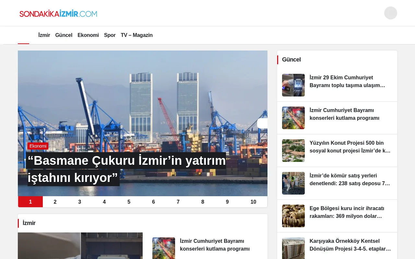Click the next-slide arrow on the carousel
This screenshot has height=259, width=415.
[263, 123]
